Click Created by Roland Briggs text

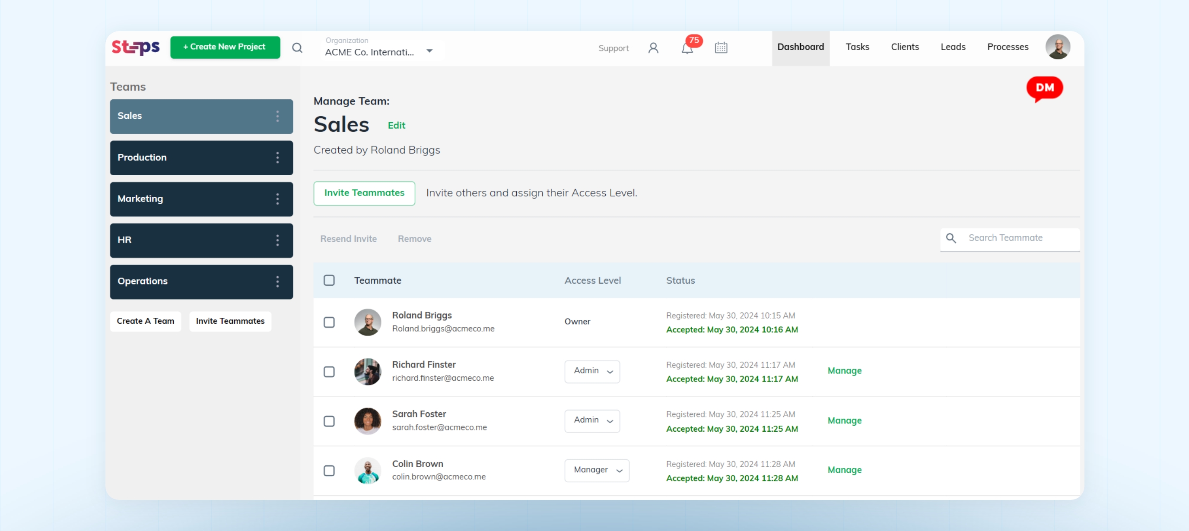(376, 150)
